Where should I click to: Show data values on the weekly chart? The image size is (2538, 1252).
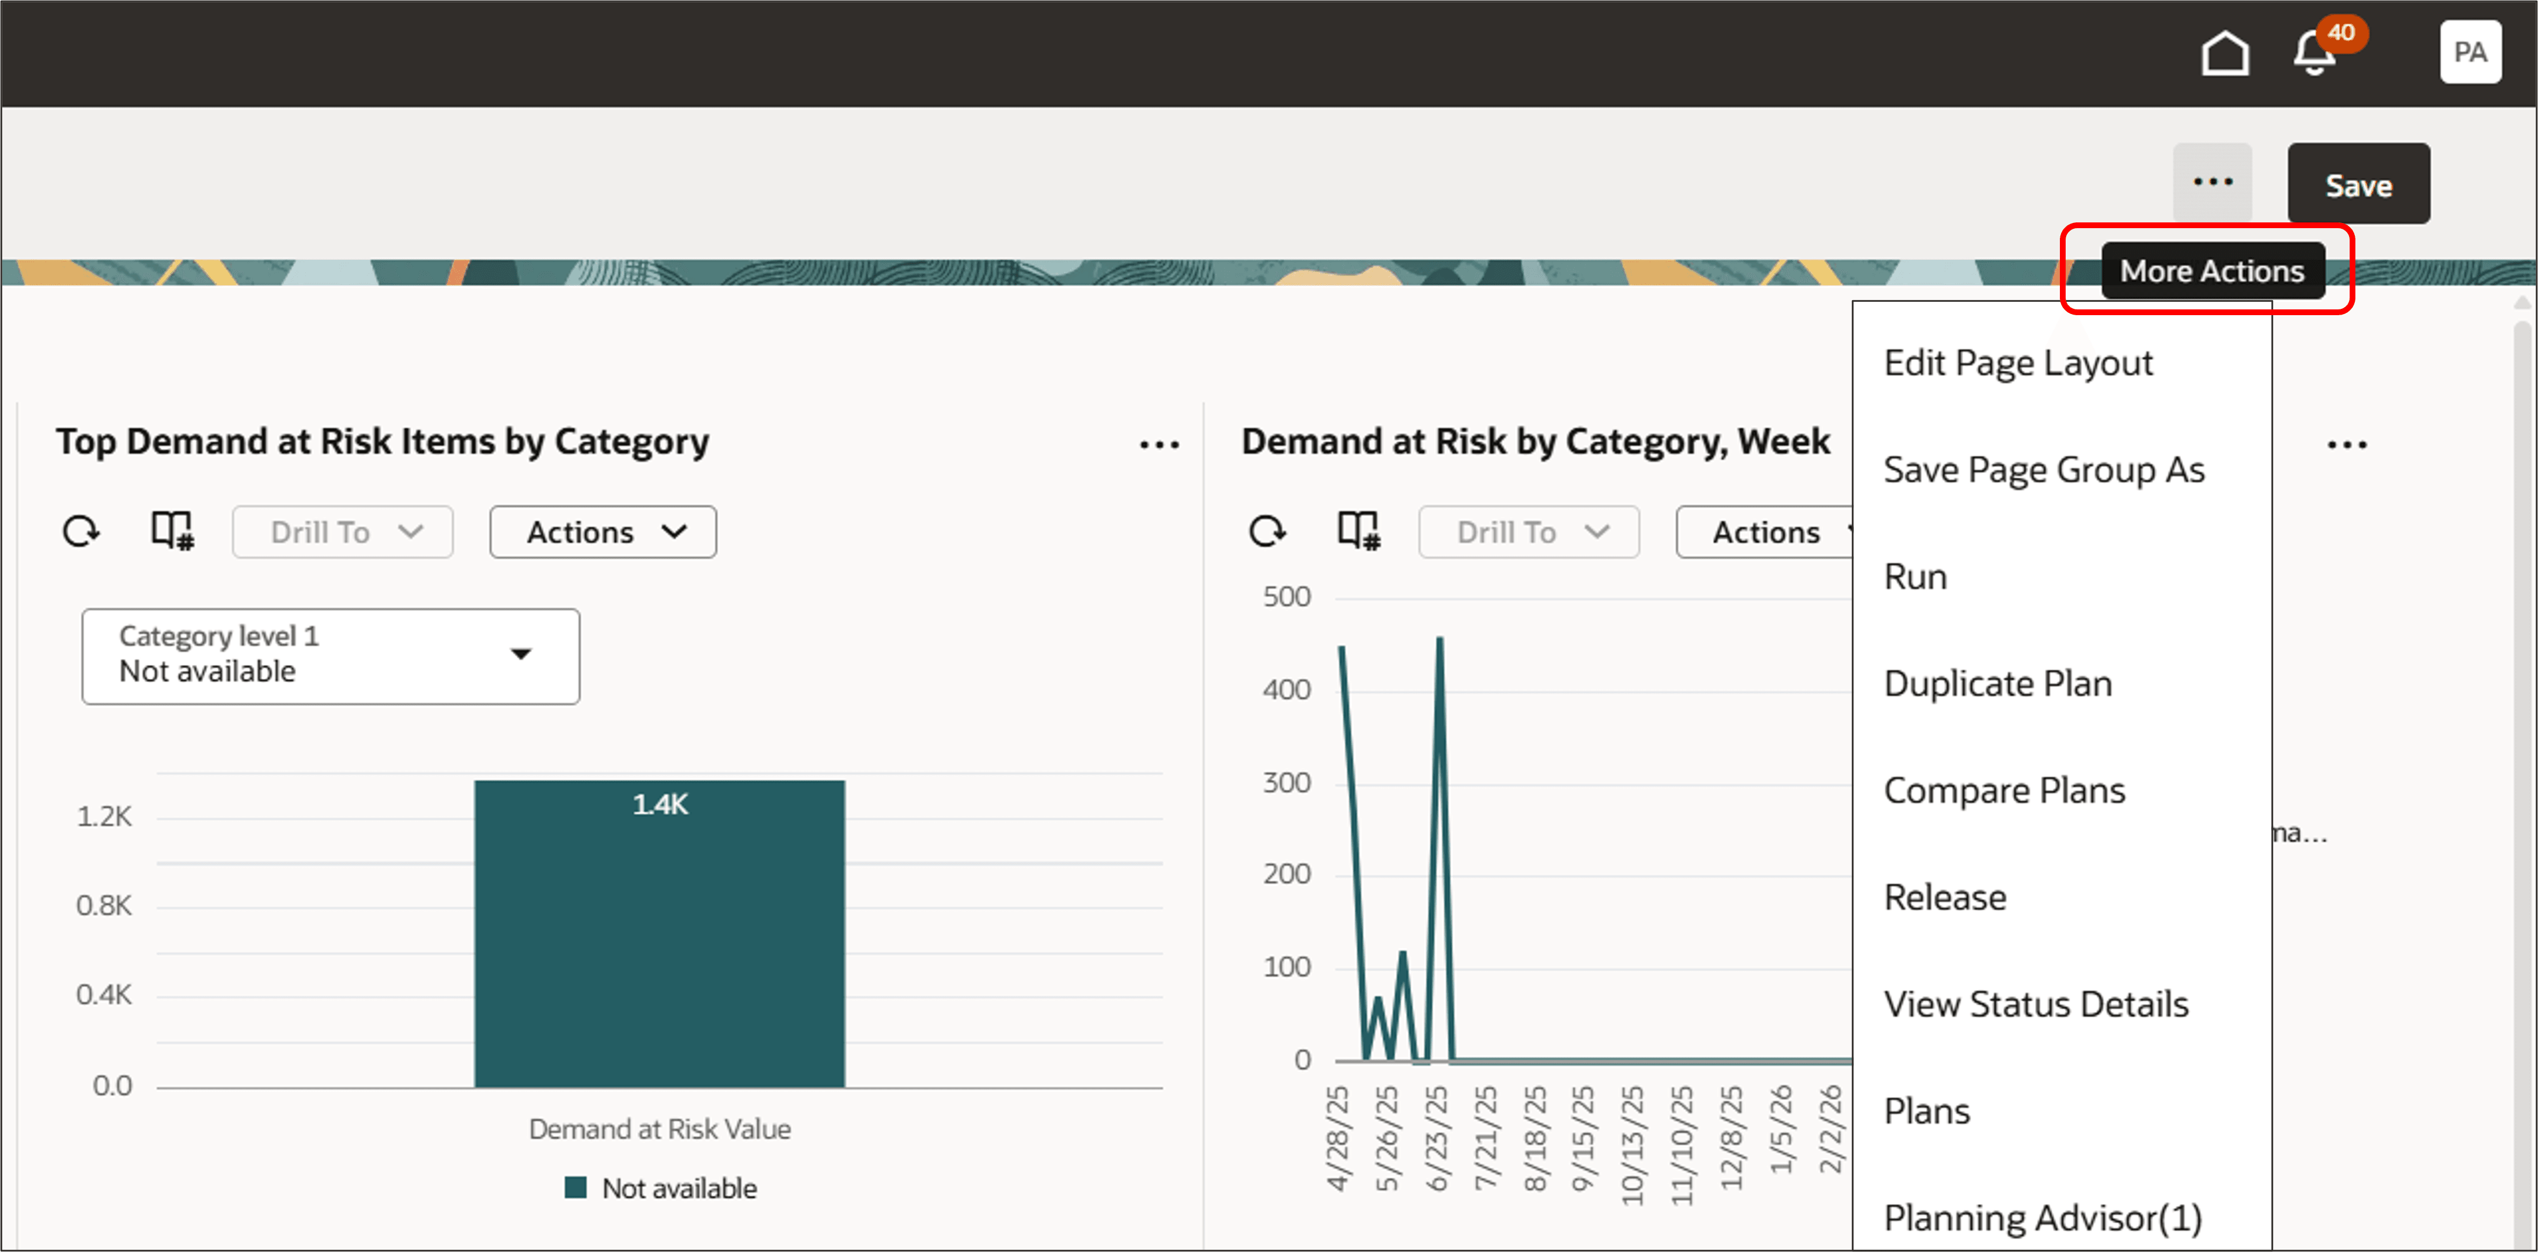pos(1359,531)
